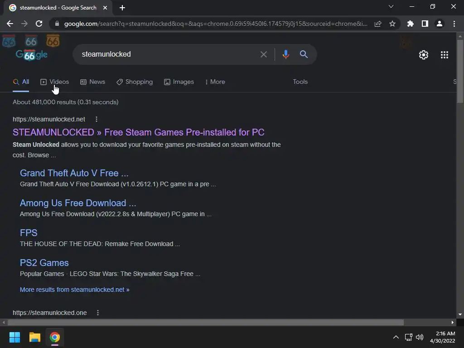Screen dimensions: 464x348
Task: Click the Chrome address bar URL
Action: [x=216, y=24]
